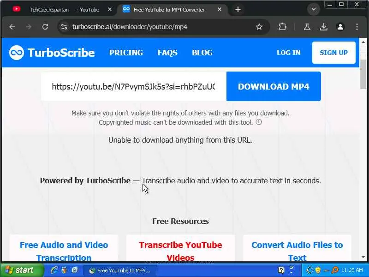This screenshot has width=369, height=277.
Task: Open Free Audio and Video Transcription link
Action: 64,251
